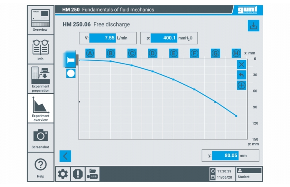Add a point with the plus button
The width and height of the screenshot is (290, 187).
coord(242,85)
